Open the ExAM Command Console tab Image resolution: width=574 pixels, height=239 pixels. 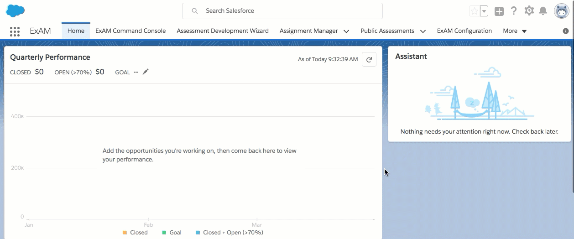coord(130,31)
